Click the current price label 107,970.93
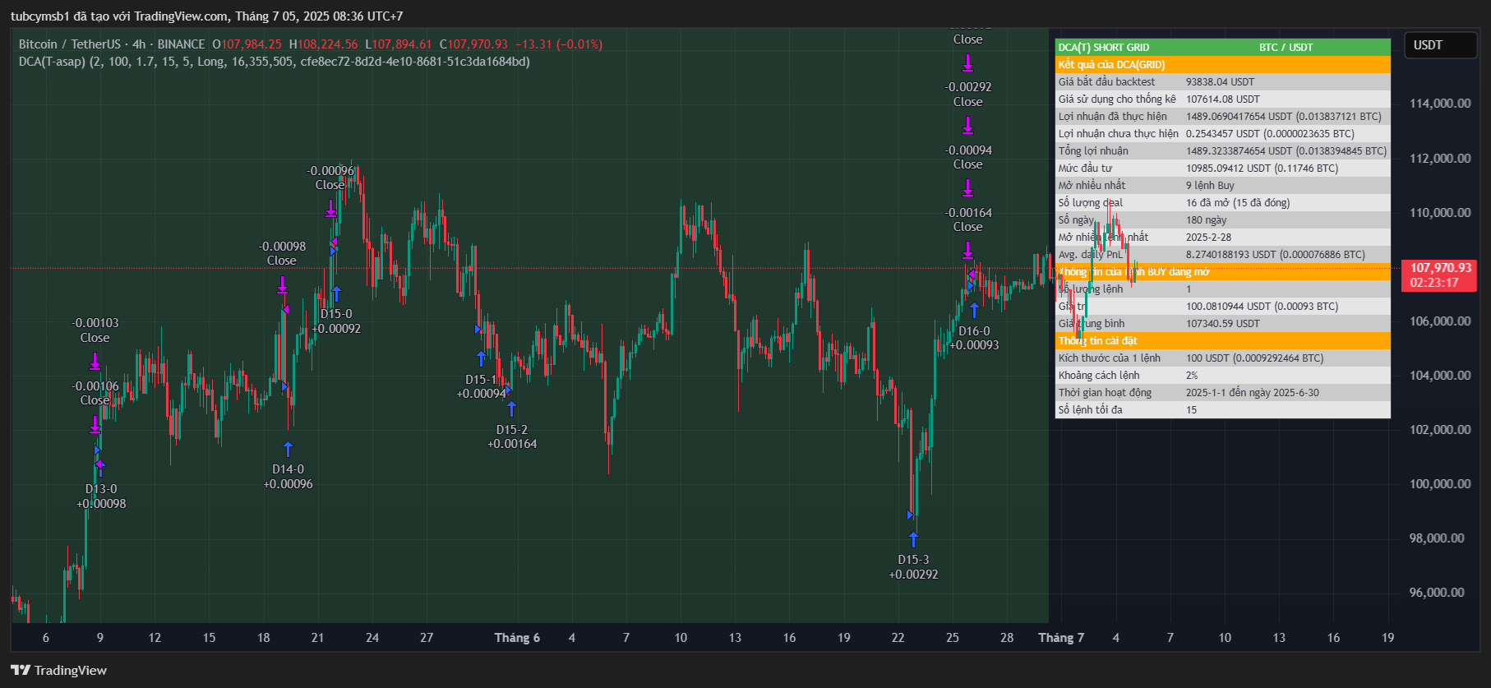This screenshot has height=688, width=1491. pyautogui.click(x=1440, y=275)
